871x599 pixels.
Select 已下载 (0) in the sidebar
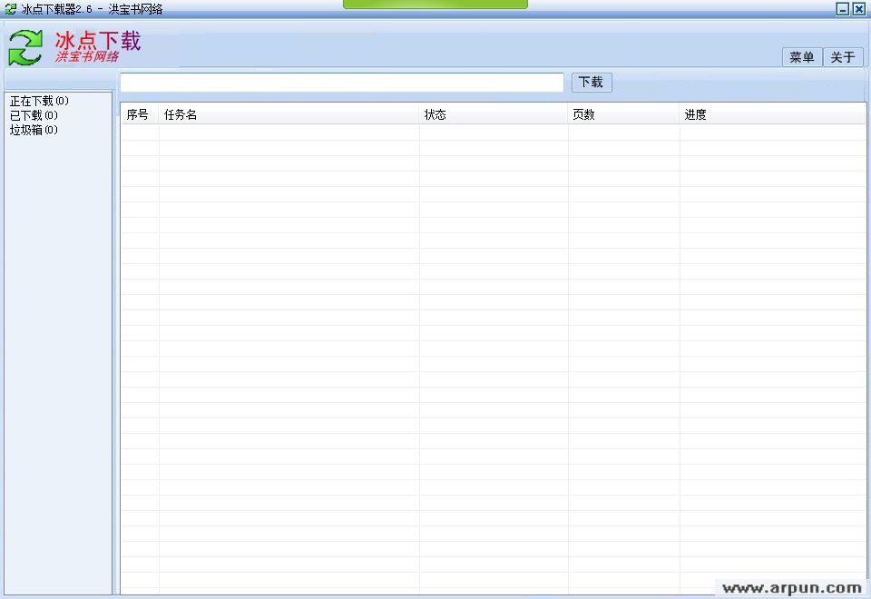click(34, 115)
